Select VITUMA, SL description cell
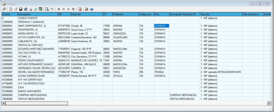Image resolution: width=274 pixels, height=112 pixels. (37, 56)
